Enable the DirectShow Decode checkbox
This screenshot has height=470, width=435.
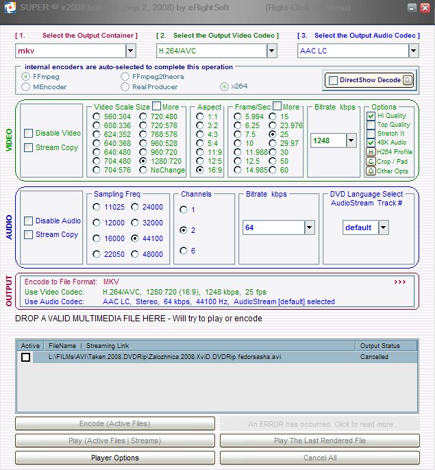coord(333,80)
